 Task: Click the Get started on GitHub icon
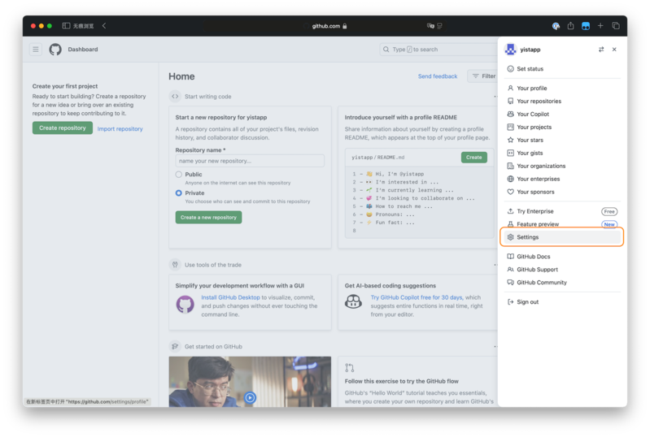tap(175, 346)
